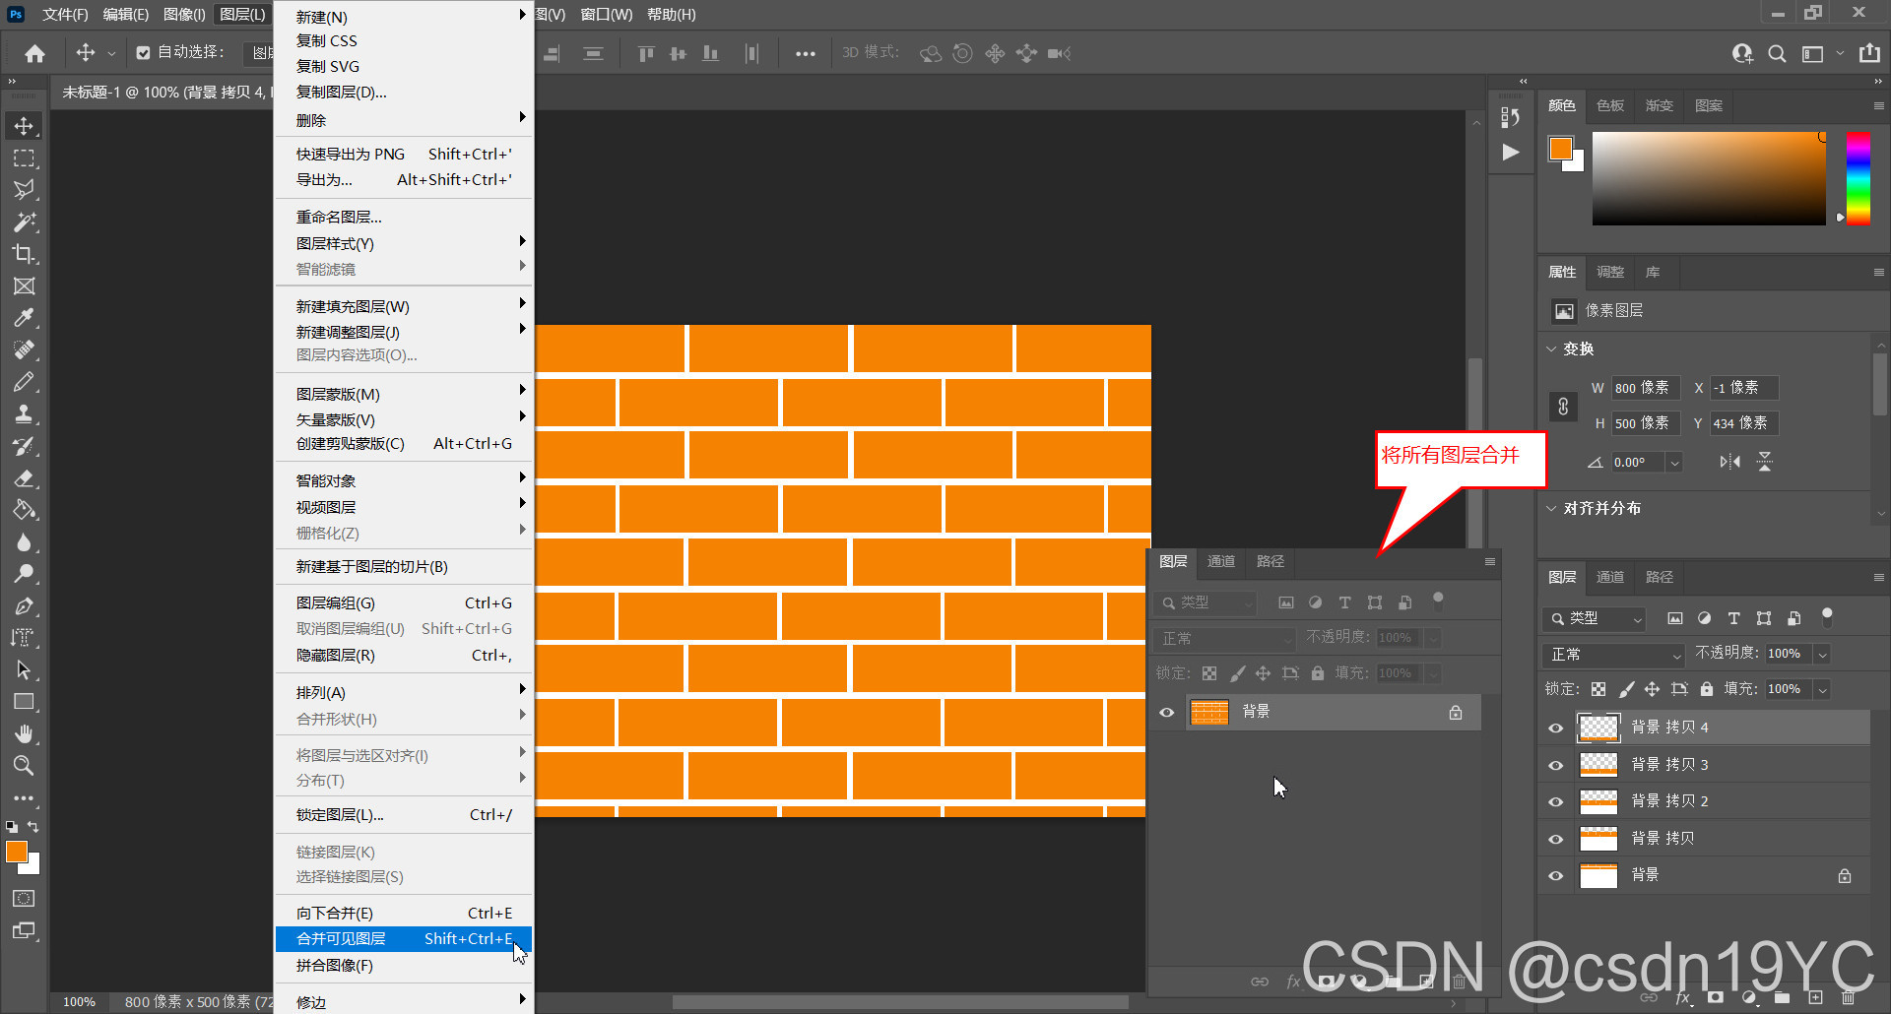Viewport: 1891px width, 1014px height.
Task: Open the opacity 100% dropdown arrow
Action: point(1822,655)
